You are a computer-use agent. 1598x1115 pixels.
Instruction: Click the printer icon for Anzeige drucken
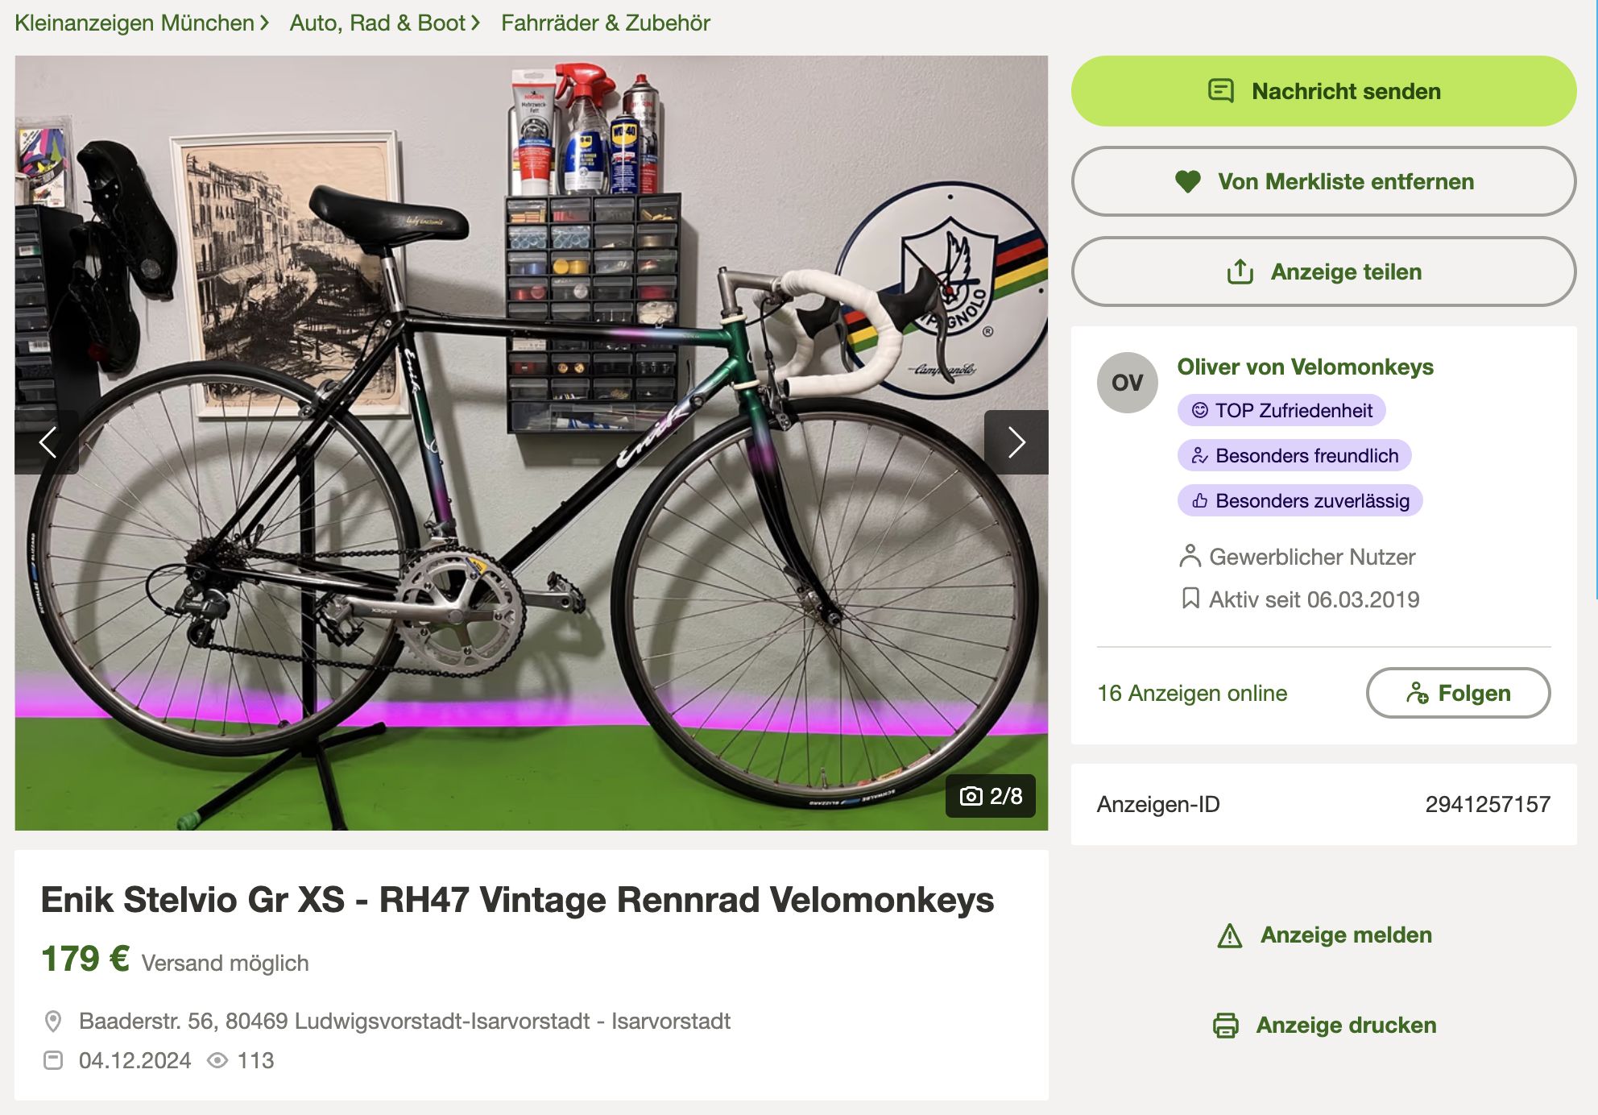pos(1226,1026)
